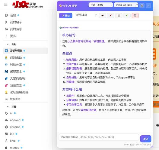The width and height of the screenshot is (159, 150).
Task: Open settings gear in 饺子 AI 摘要 panel
Action: click(142, 6)
